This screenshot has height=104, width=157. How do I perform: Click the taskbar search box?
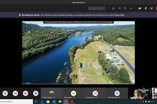(16, 102)
